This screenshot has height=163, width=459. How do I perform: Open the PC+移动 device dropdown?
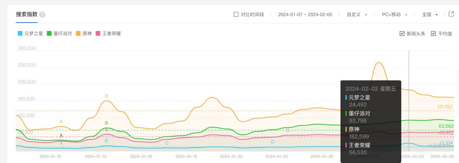tap(394, 14)
